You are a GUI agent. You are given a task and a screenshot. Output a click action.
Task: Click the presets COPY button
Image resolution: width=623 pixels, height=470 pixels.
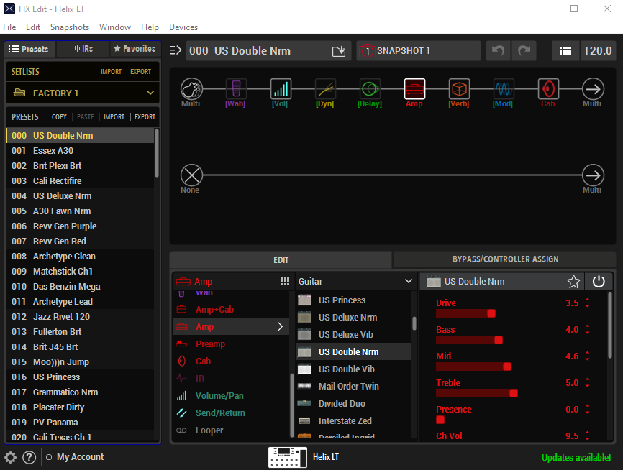[x=59, y=116]
